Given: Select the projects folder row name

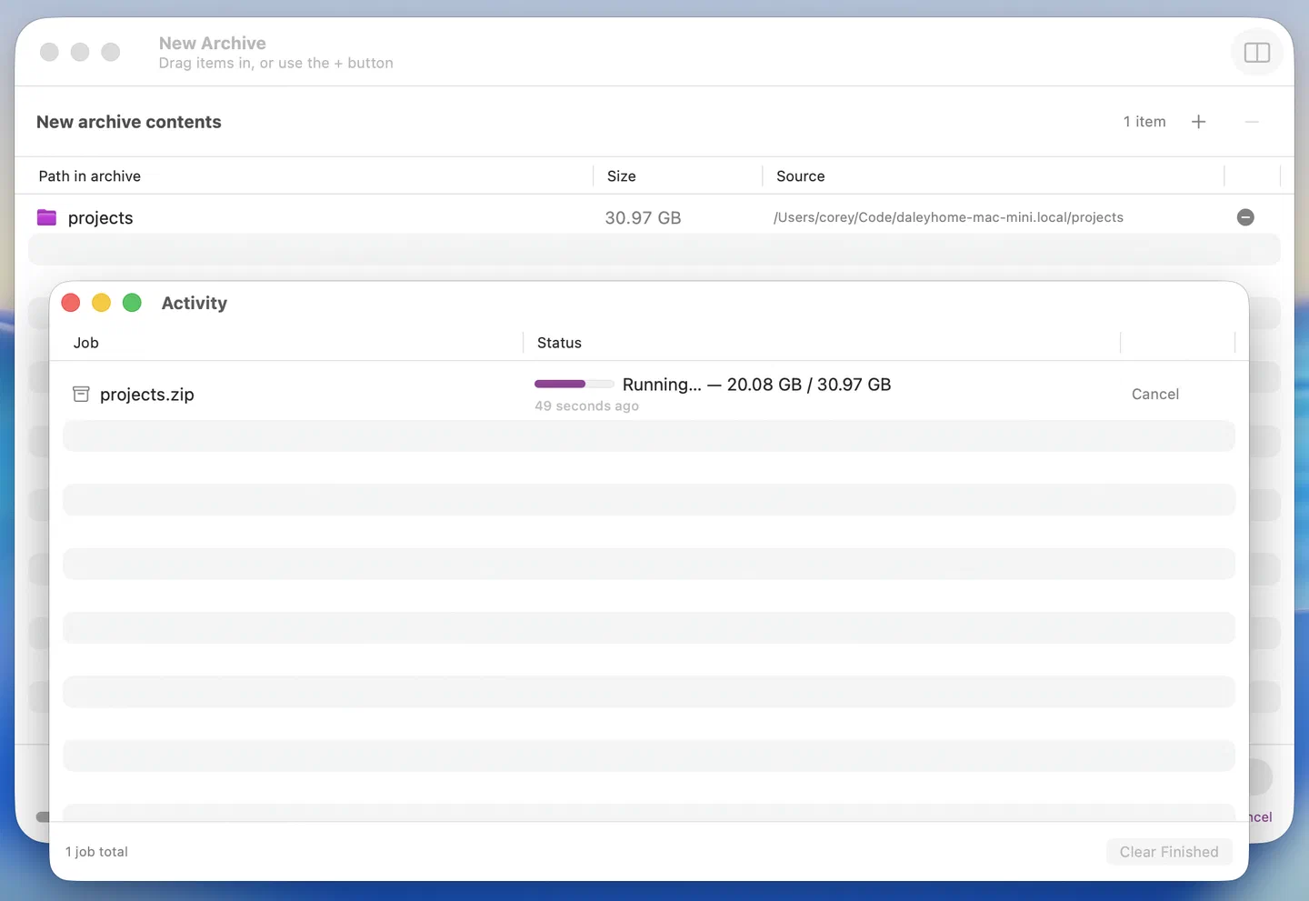Looking at the screenshot, I should 100,218.
